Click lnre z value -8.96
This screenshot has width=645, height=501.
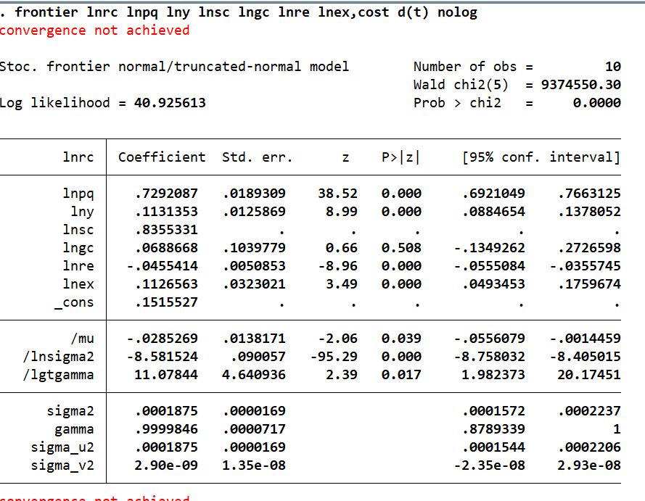337,266
